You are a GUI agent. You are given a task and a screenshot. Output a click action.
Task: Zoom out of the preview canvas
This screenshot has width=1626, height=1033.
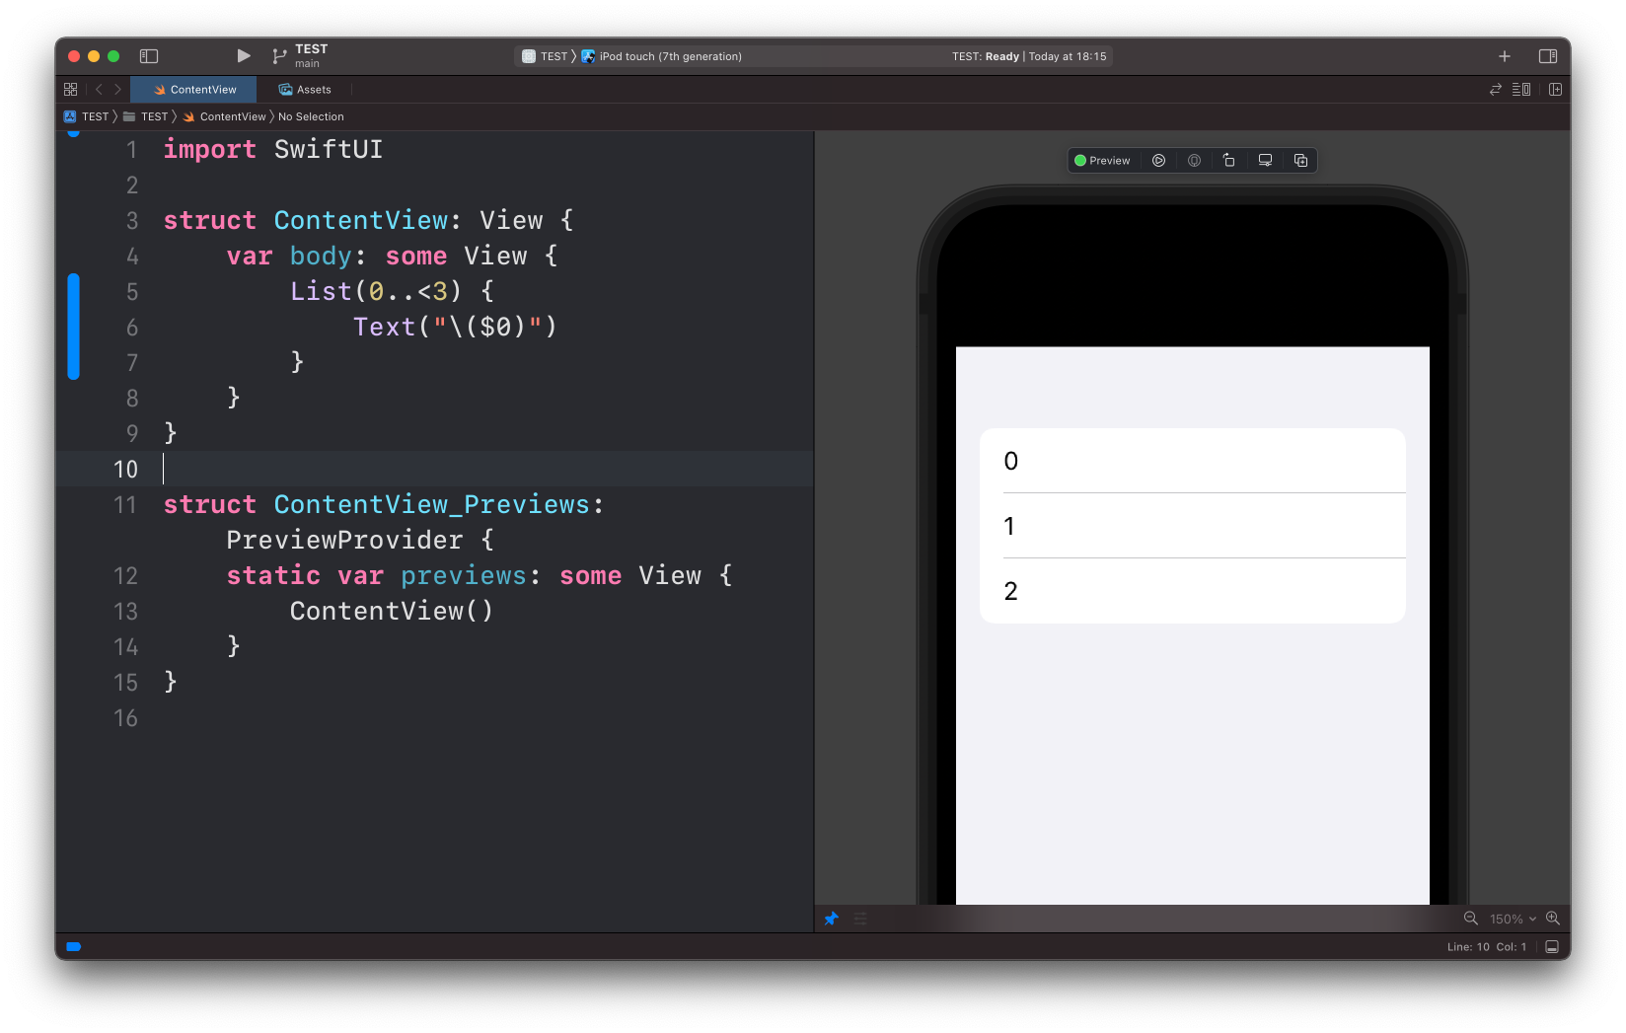1470,919
